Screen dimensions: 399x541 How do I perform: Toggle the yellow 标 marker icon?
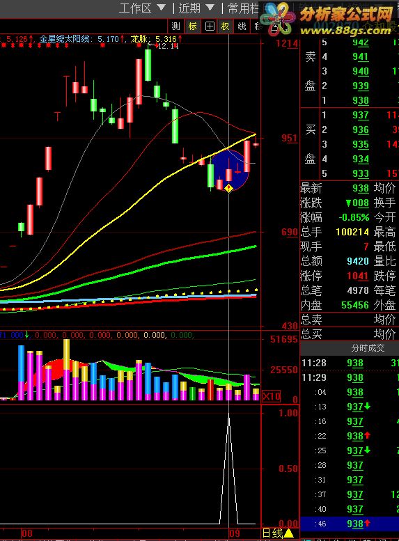coord(193,26)
